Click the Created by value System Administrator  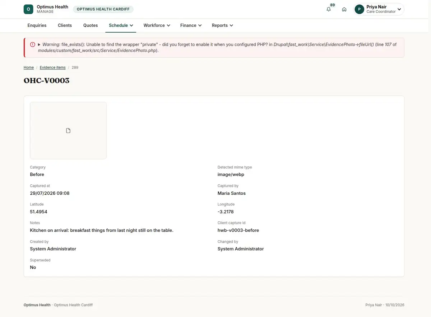point(53,249)
